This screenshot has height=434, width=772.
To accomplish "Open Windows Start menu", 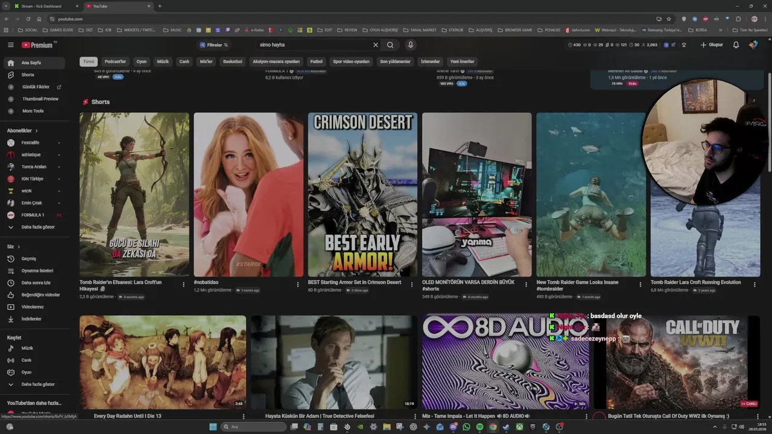I will [213, 427].
